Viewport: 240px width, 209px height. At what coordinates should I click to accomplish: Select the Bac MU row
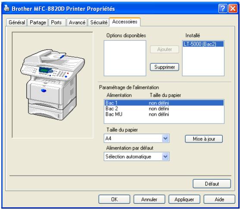[x=164, y=114]
